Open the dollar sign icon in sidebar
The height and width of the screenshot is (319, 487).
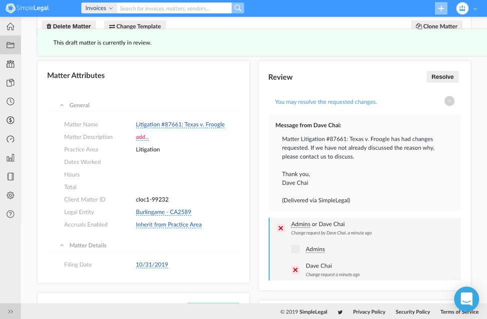point(10,120)
